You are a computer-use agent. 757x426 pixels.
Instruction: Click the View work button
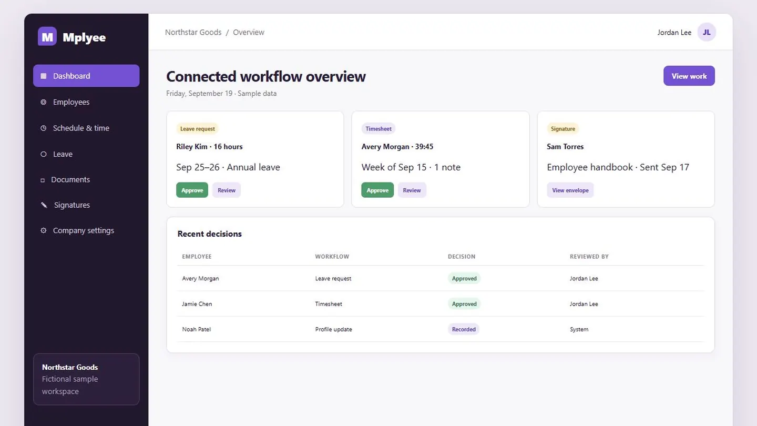click(x=689, y=76)
